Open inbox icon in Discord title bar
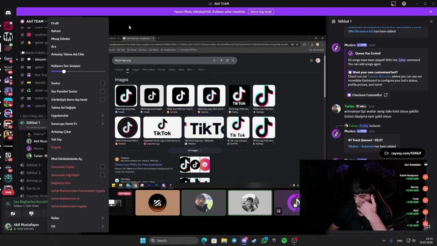This screenshot has width=437, height=246. point(394,4)
